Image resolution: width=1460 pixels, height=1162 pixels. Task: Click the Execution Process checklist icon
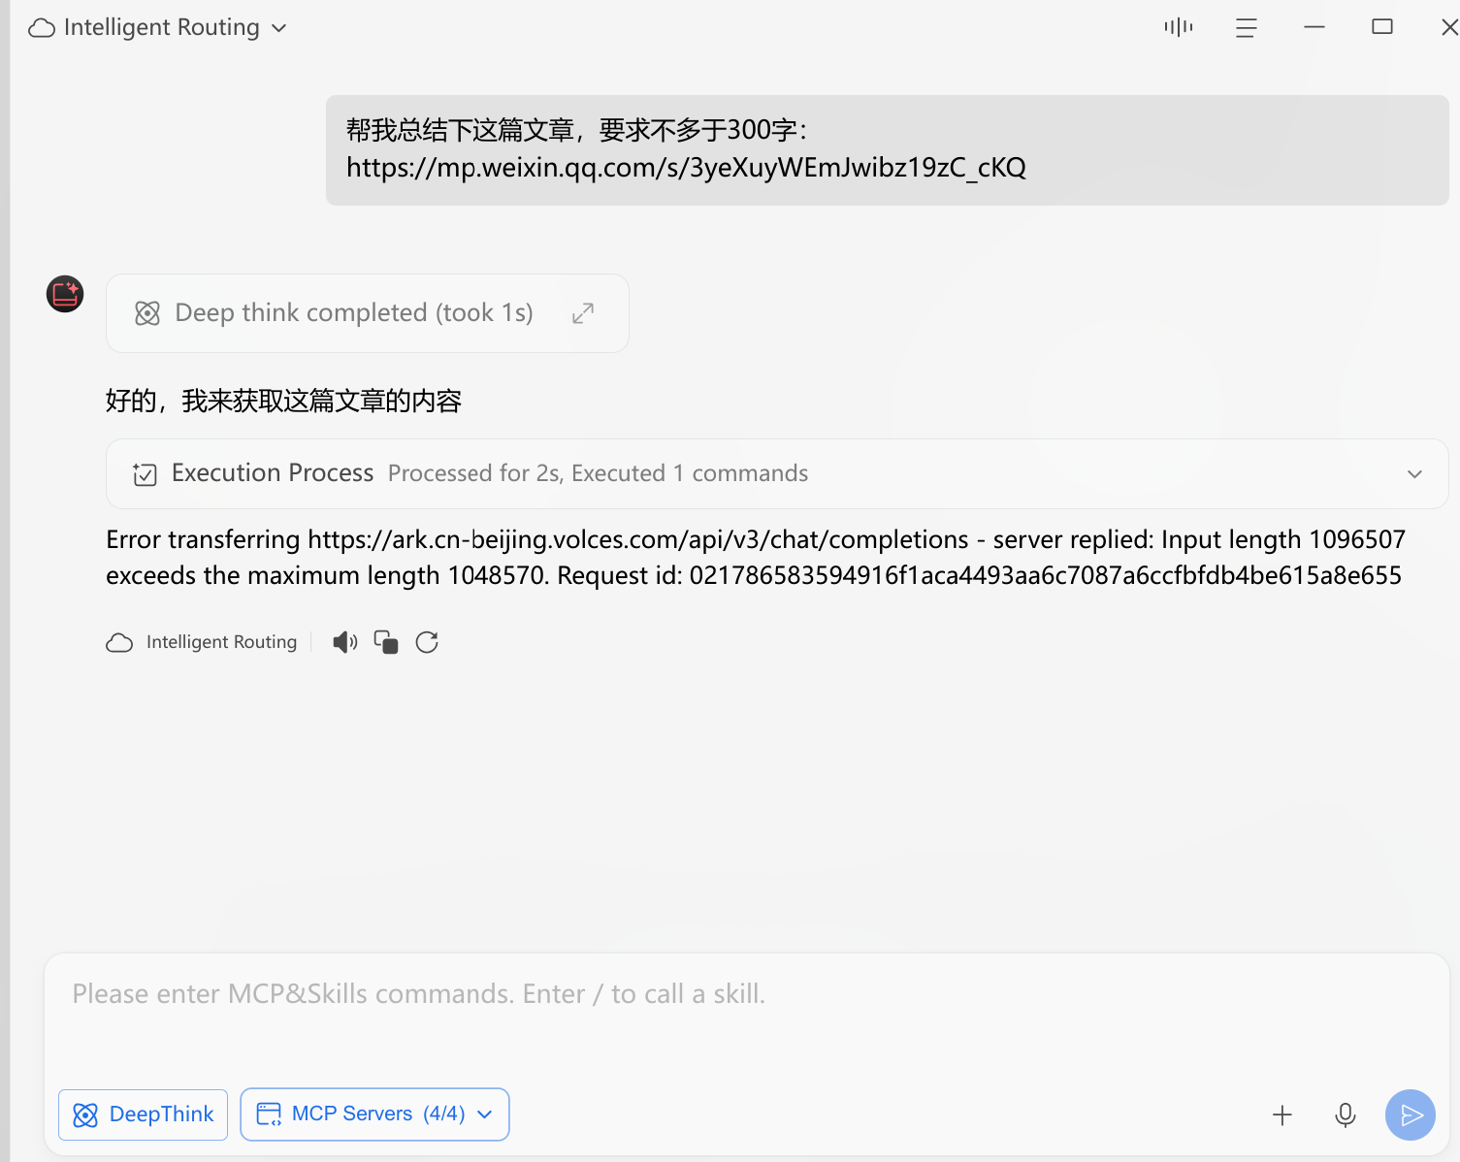(146, 474)
